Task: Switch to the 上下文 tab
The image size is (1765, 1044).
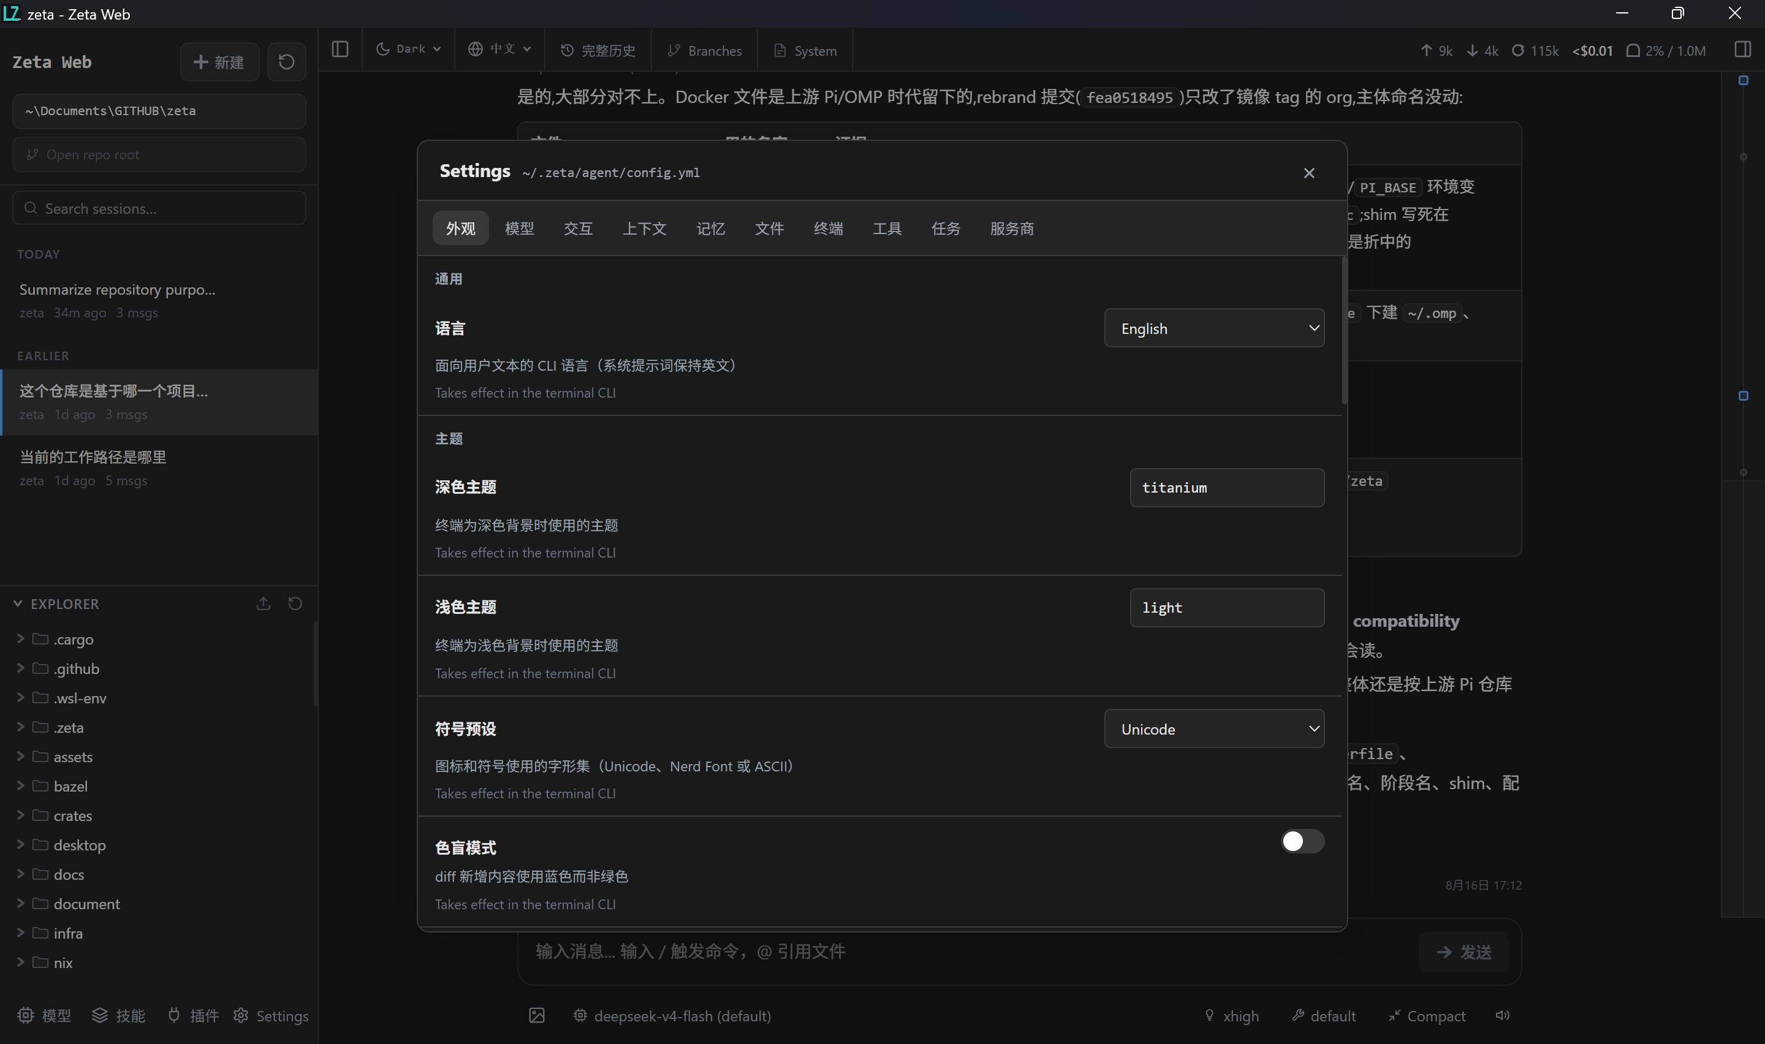Action: pyautogui.click(x=644, y=228)
